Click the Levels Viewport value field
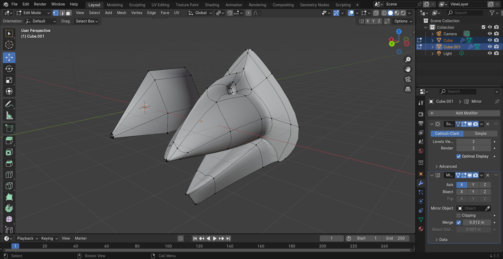Screen dimensions: 503x259 coord(473,142)
